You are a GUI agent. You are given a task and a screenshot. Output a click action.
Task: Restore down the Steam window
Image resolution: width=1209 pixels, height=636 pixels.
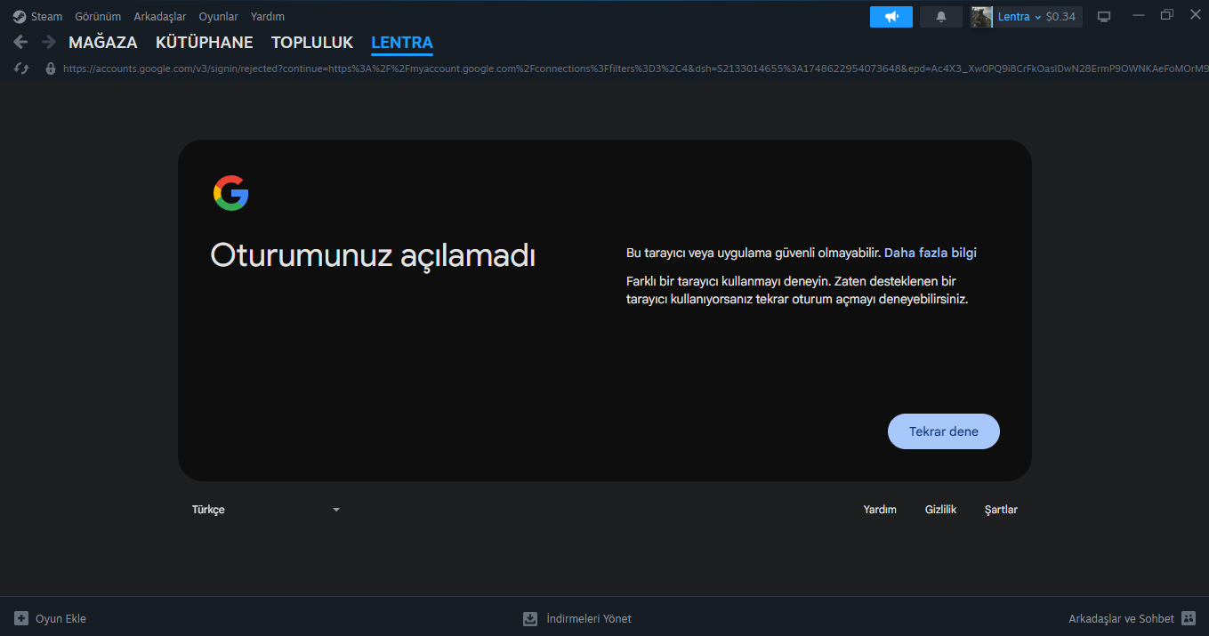coord(1167,15)
